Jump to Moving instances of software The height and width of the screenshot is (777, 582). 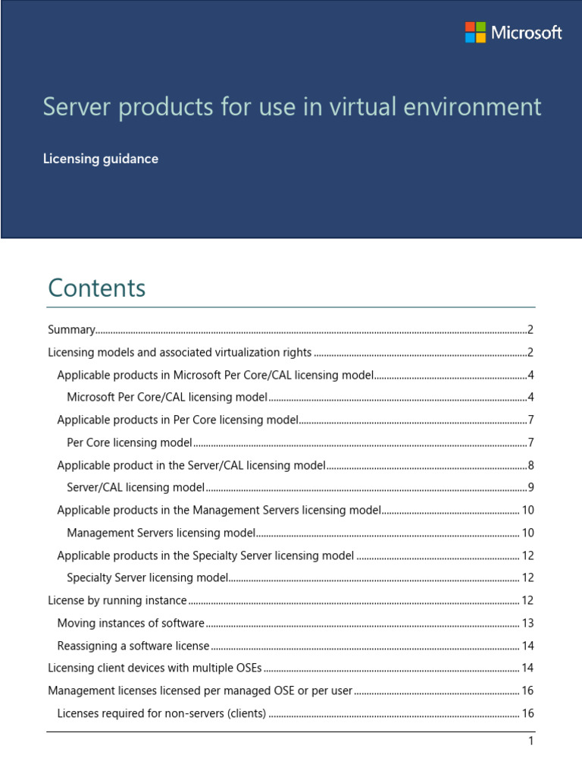coord(296,623)
